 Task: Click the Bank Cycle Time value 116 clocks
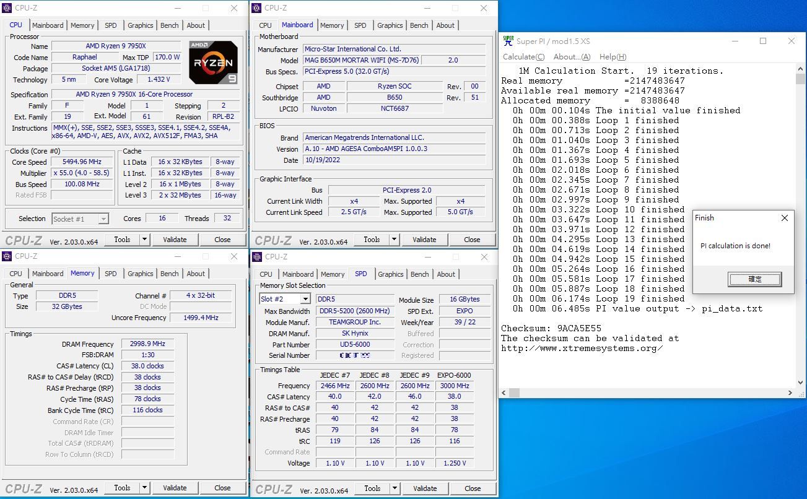(x=147, y=410)
